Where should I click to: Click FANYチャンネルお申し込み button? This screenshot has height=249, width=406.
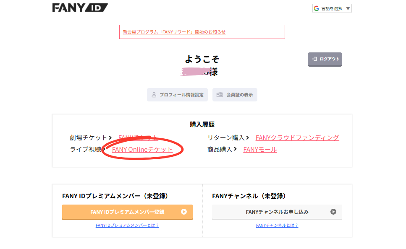click(277, 212)
